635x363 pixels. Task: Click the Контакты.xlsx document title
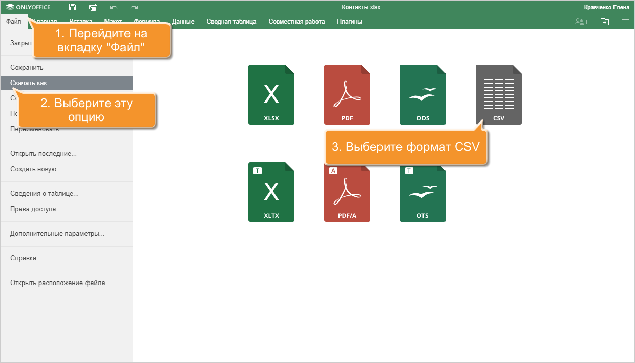point(361,7)
